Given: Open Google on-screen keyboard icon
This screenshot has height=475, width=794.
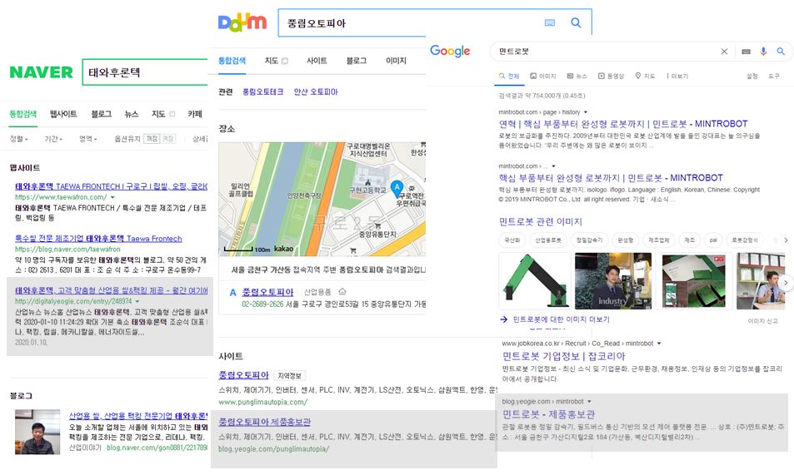Looking at the screenshot, I should (x=746, y=52).
